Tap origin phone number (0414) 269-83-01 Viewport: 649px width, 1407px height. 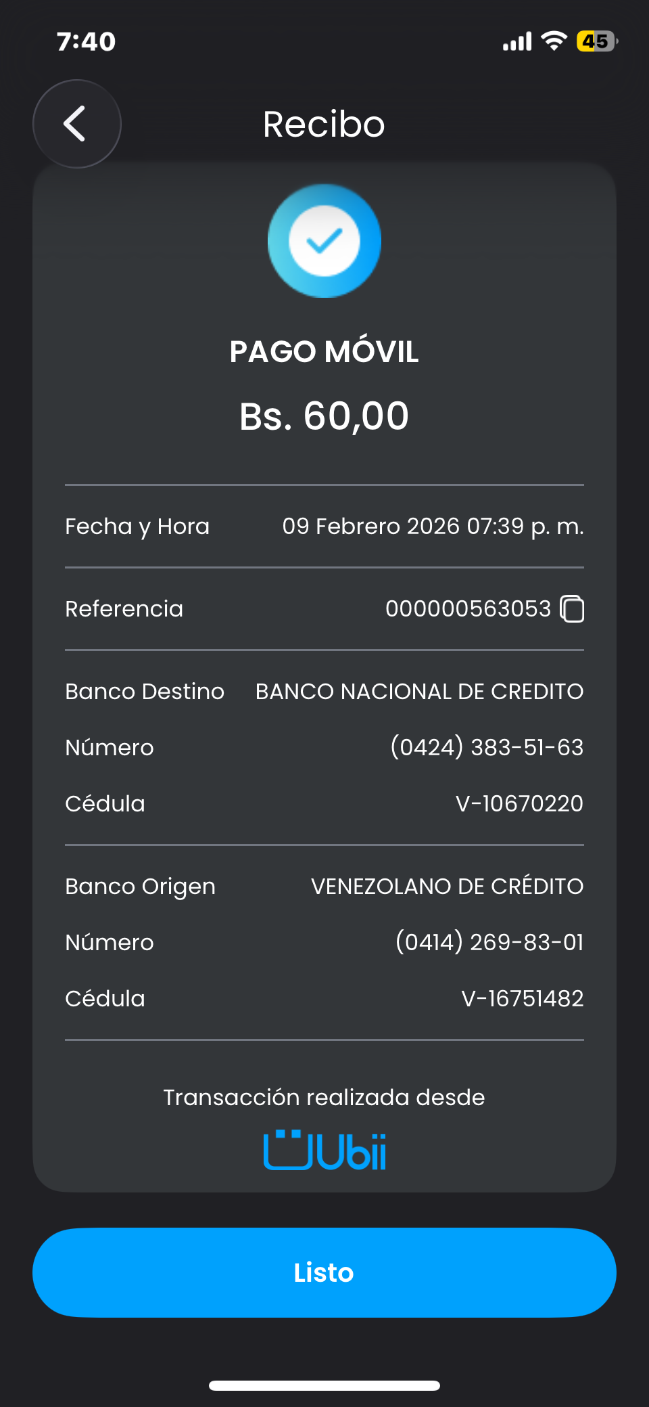pos(489,942)
